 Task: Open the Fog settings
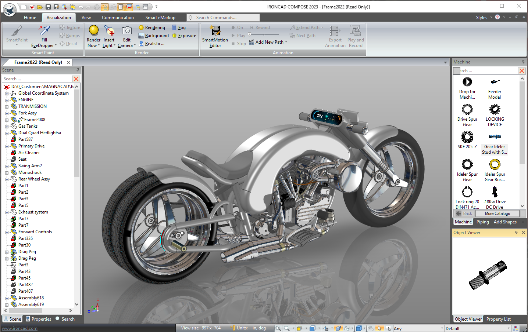pos(179,28)
